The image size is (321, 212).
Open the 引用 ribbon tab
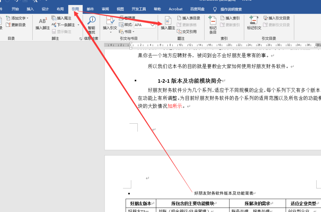(75, 9)
